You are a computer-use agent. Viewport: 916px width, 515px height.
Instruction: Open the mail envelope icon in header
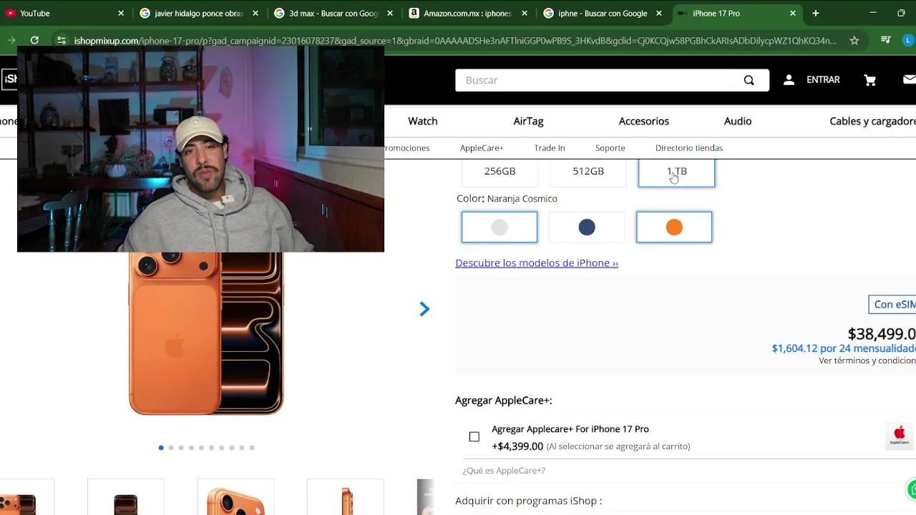pyautogui.click(x=910, y=79)
